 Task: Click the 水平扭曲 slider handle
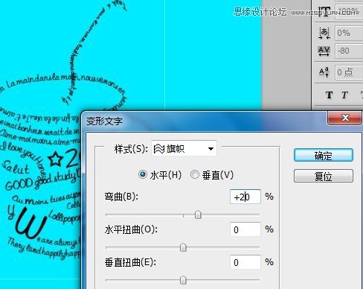pos(183,247)
